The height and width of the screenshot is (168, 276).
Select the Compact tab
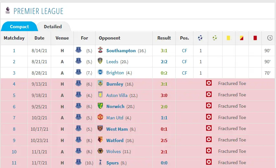pos(19,27)
